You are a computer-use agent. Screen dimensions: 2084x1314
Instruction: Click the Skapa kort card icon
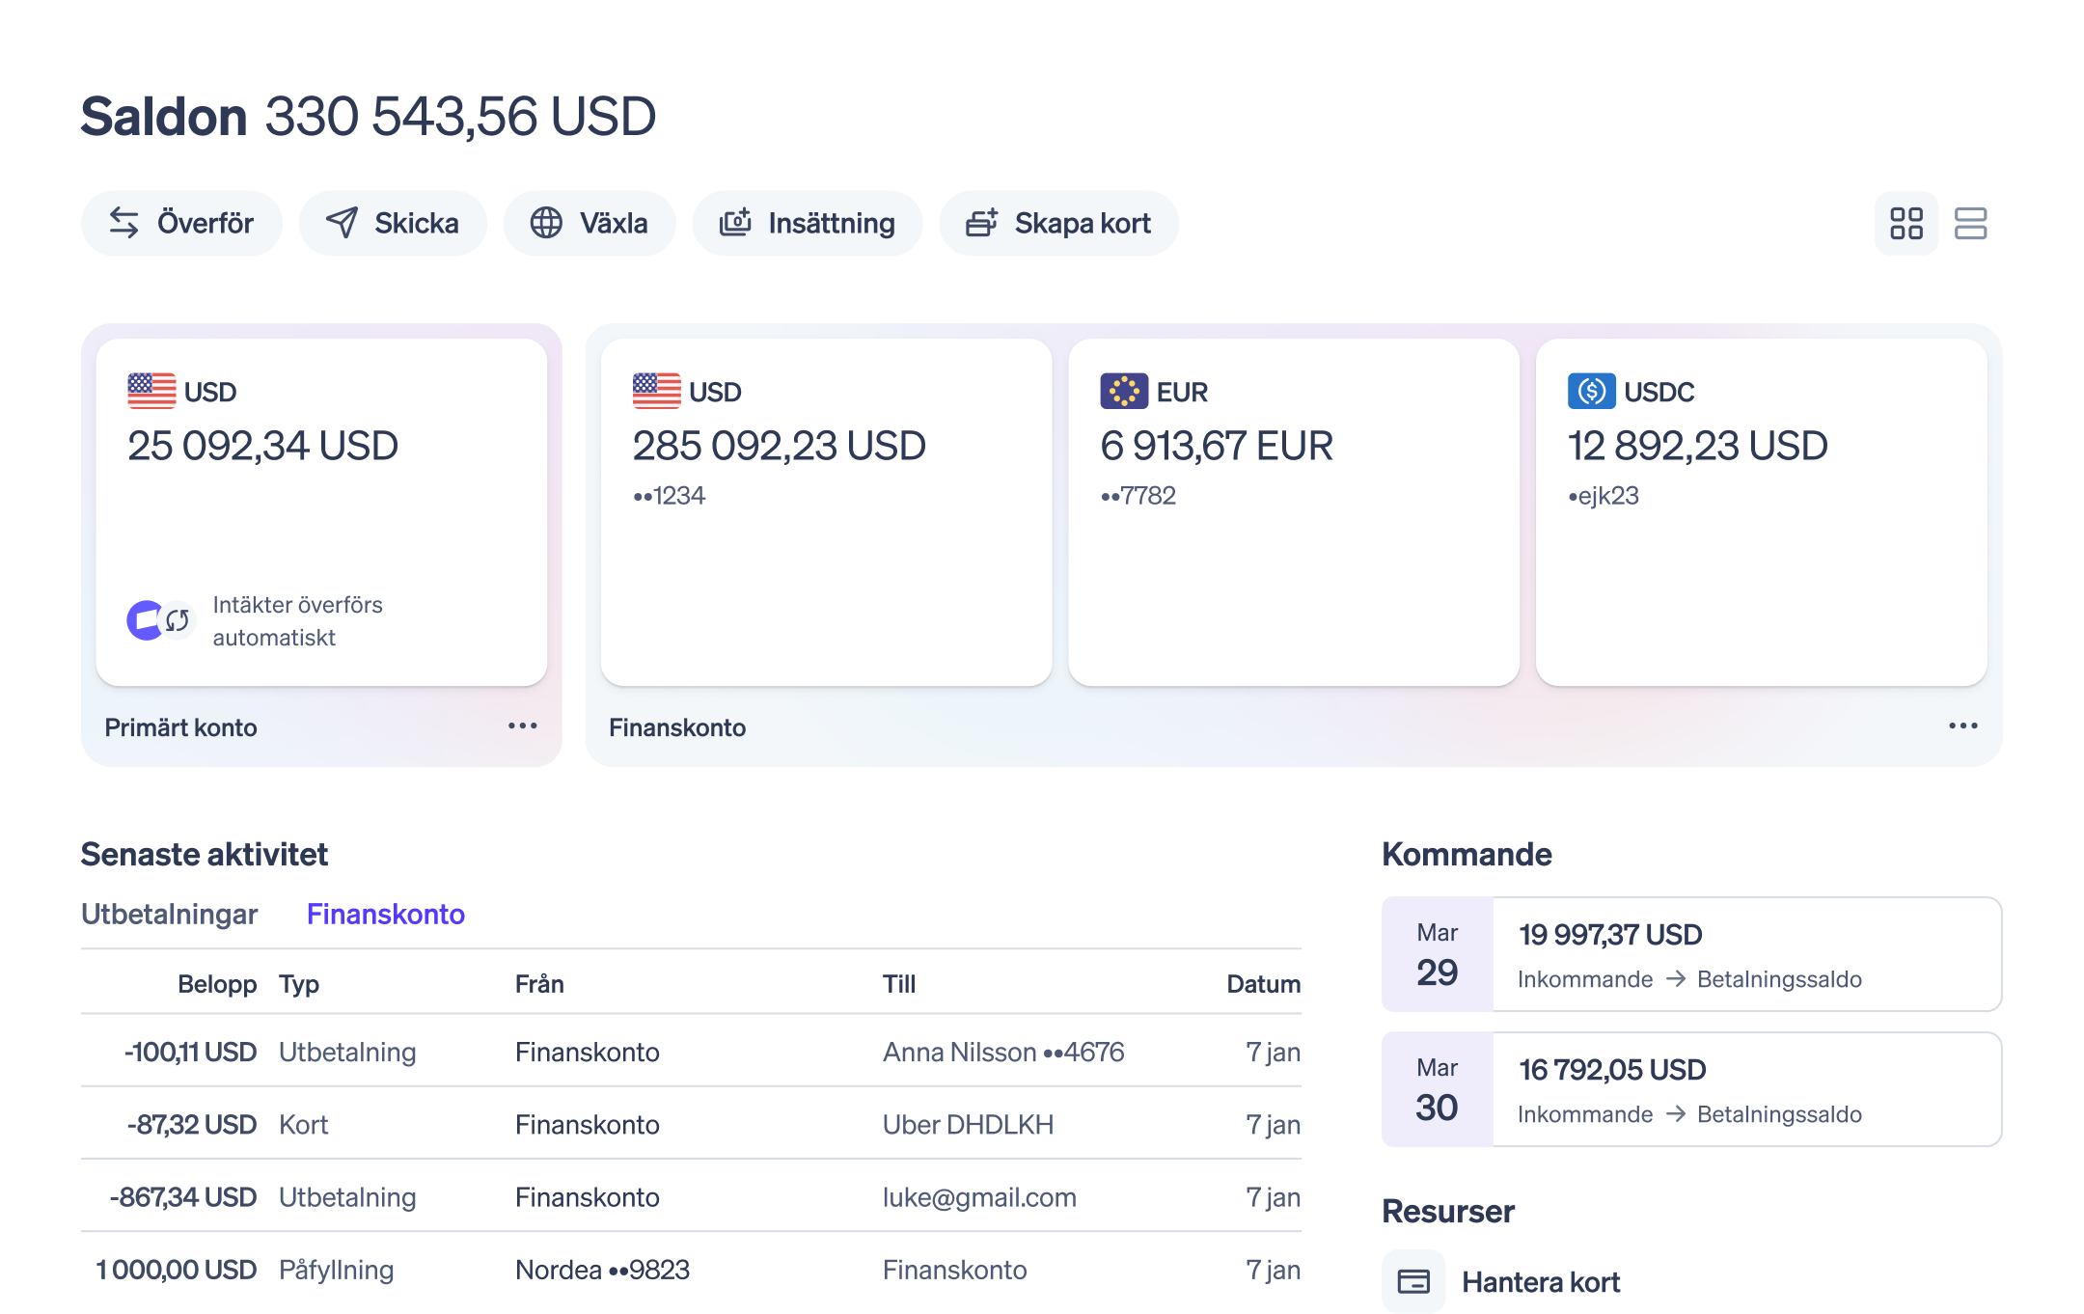980,223
